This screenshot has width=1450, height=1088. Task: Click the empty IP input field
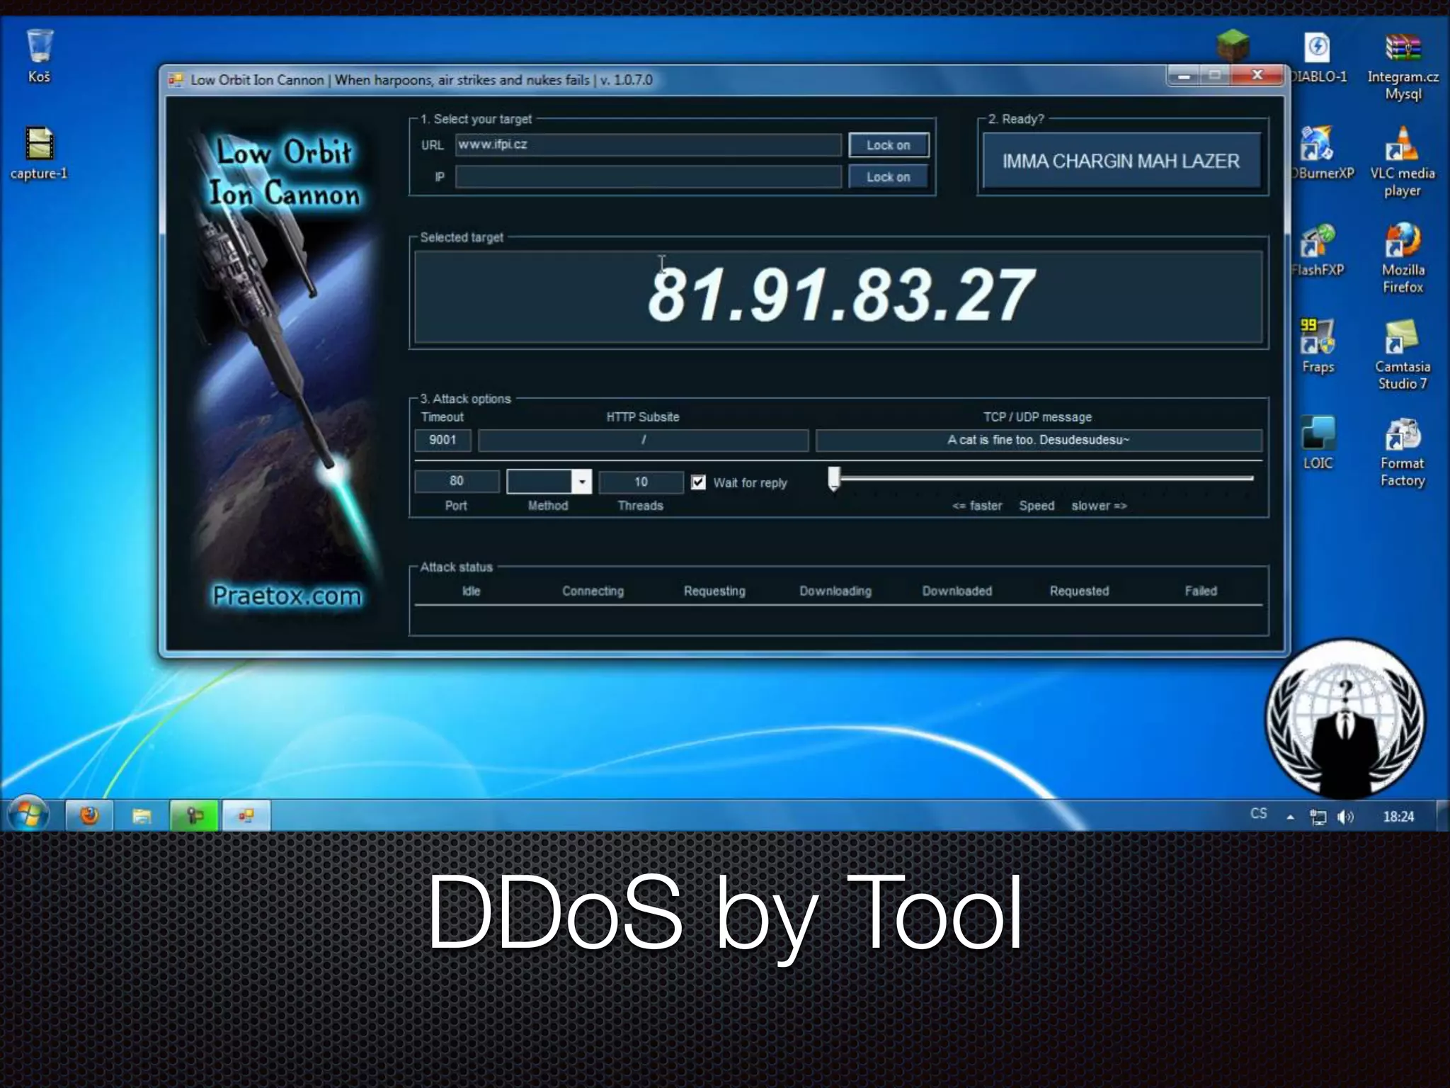click(x=649, y=177)
